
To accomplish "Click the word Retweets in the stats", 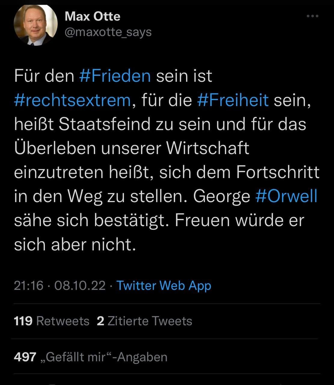I will pos(63,321).
